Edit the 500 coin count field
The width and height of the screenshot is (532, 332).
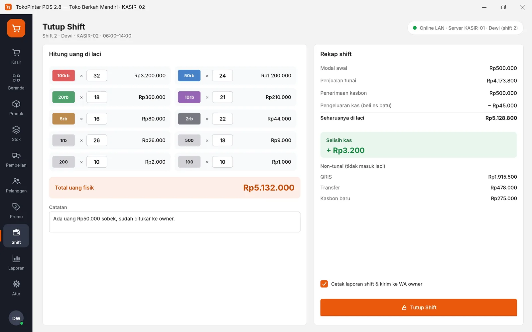point(222,140)
